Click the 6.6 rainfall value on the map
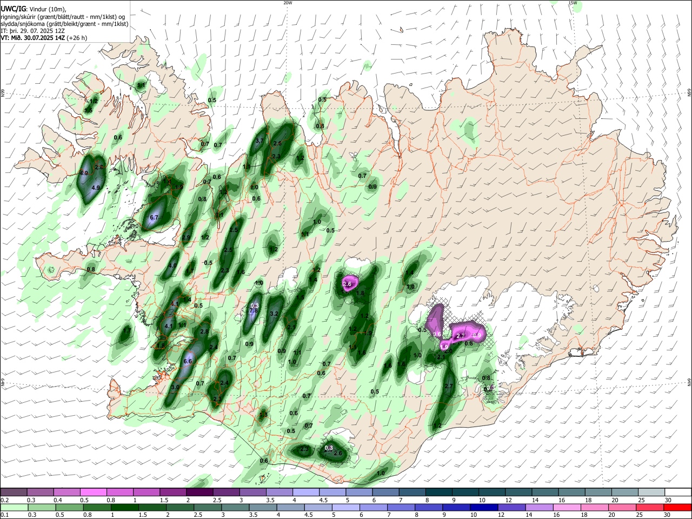 point(188,361)
